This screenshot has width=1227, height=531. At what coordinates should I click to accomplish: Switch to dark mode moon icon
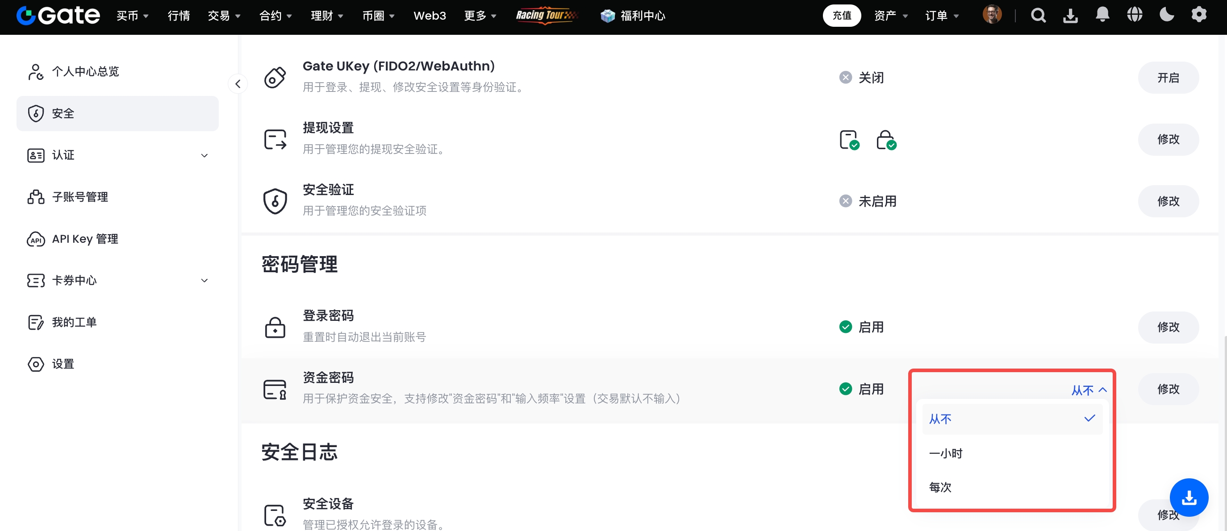click(x=1167, y=15)
